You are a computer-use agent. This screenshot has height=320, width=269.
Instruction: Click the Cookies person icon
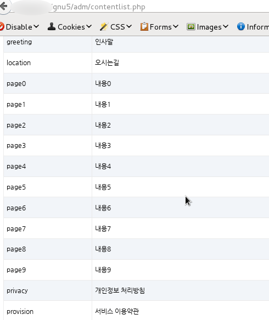(52, 26)
